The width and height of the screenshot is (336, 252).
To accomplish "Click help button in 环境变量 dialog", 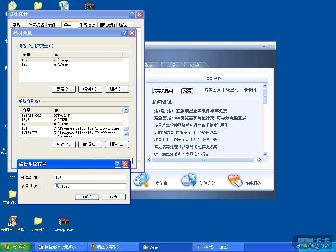I will (x=124, y=33).
